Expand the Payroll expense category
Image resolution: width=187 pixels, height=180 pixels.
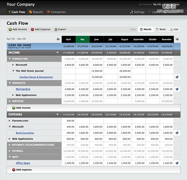(x=10, y=151)
